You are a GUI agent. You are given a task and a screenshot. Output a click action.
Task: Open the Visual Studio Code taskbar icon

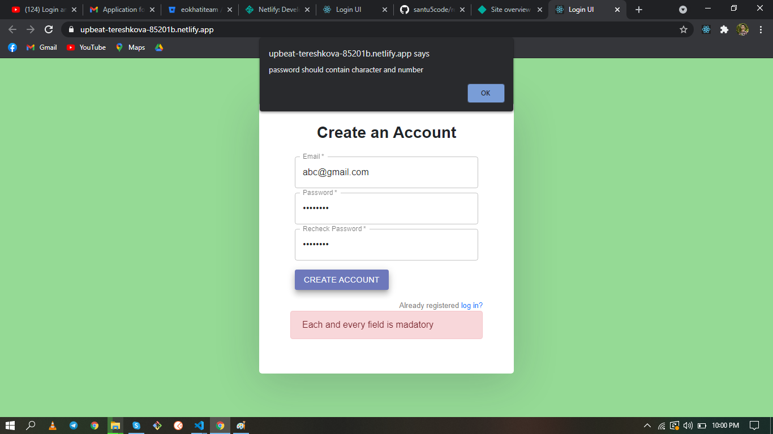click(199, 426)
